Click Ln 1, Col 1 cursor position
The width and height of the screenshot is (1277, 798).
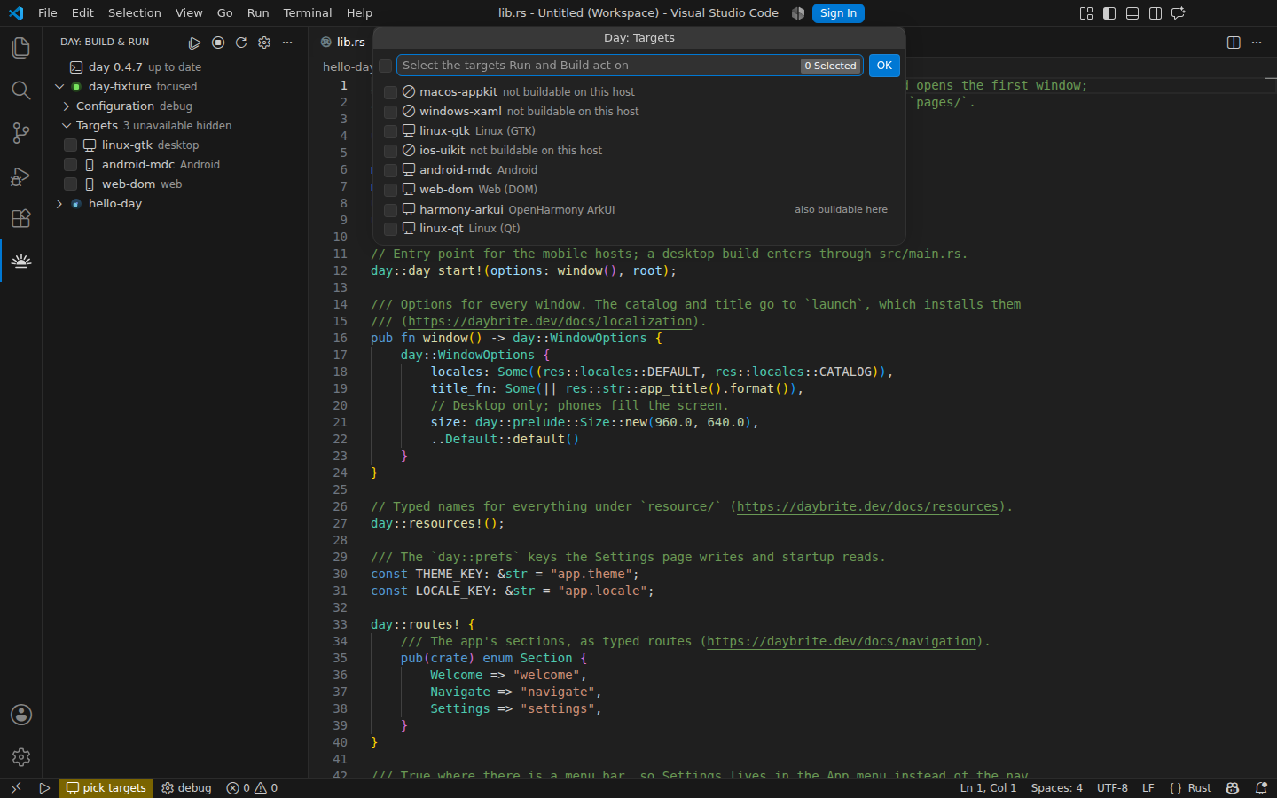click(x=988, y=788)
